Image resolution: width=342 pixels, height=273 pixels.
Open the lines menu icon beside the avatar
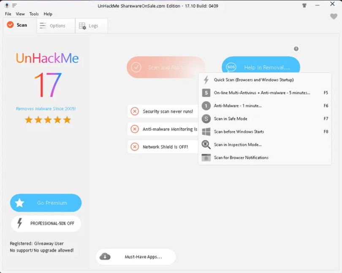(x=14, y=5)
